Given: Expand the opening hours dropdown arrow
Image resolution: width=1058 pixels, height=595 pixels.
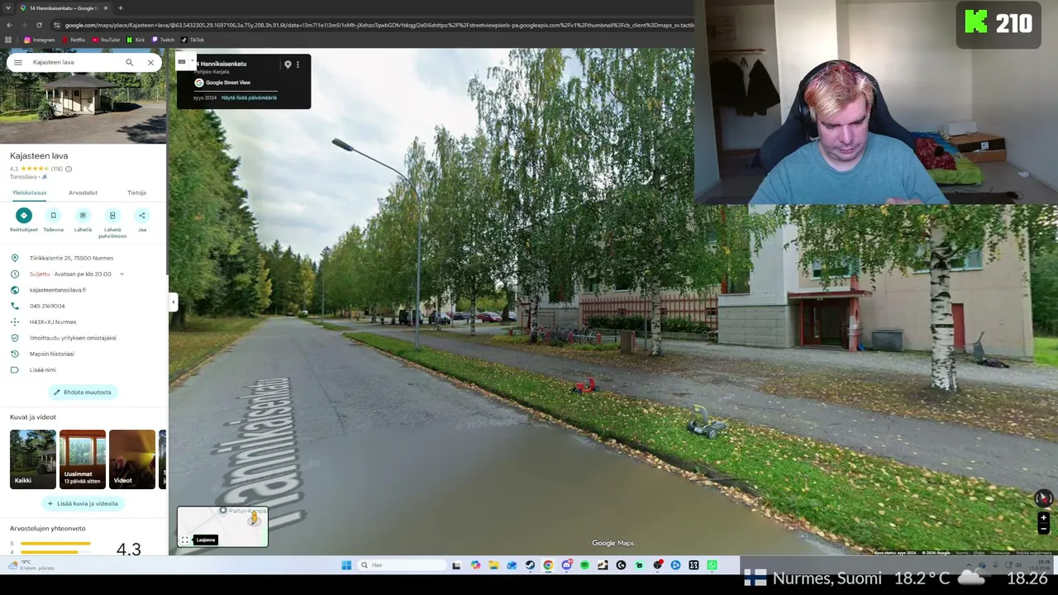Looking at the screenshot, I should [x=122, y=274].
